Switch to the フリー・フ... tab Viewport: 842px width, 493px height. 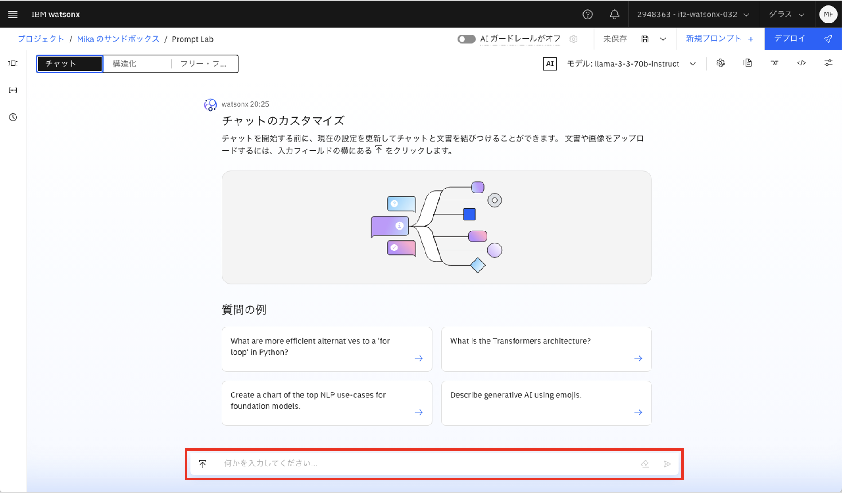click(204, 64)
